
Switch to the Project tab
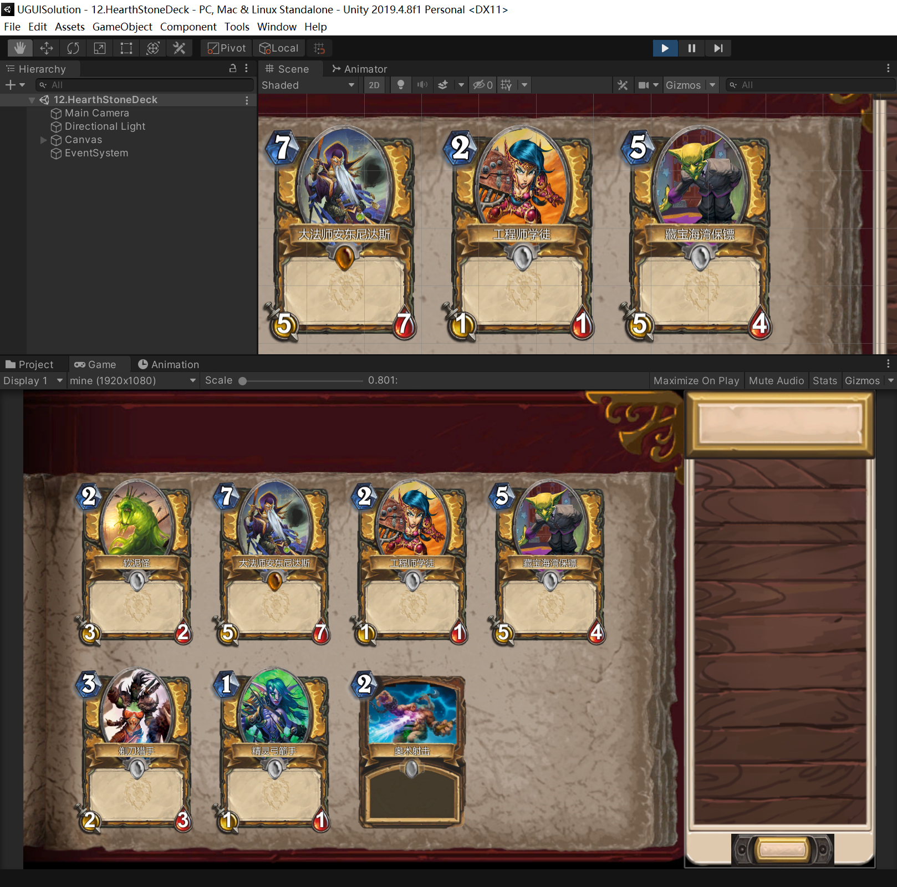click(x=30, y=364)
